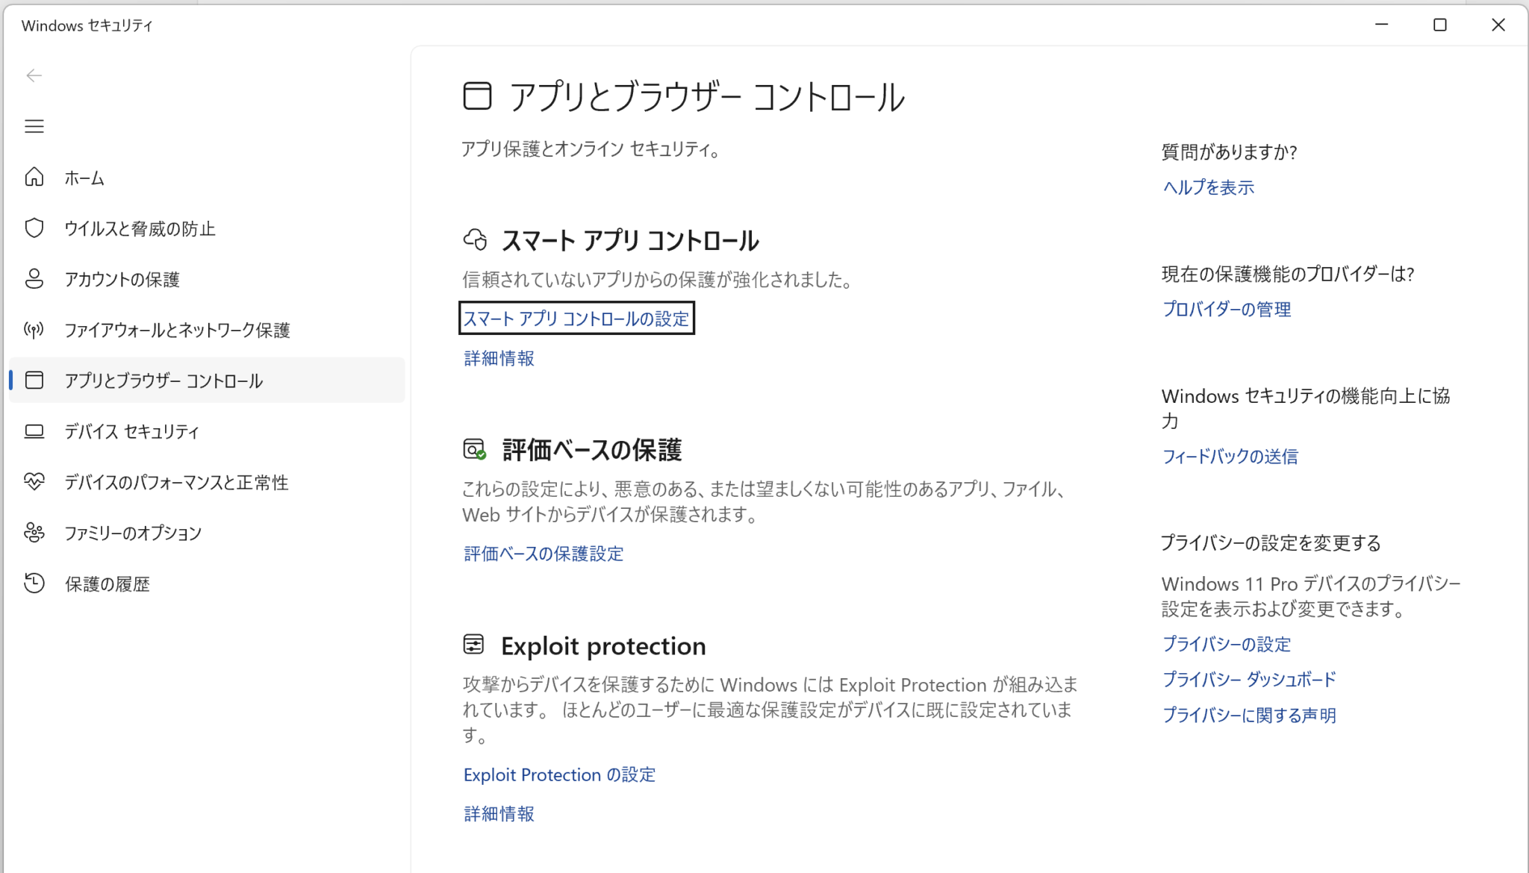Image resolution: width=1529 pixels, height=873 pixels.
Task: Close the Windows セキュリティ window
Action: coord(1498,25)
